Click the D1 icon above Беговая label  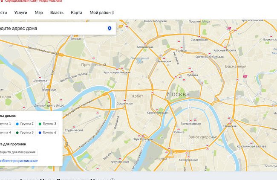[x=75, y=36]
